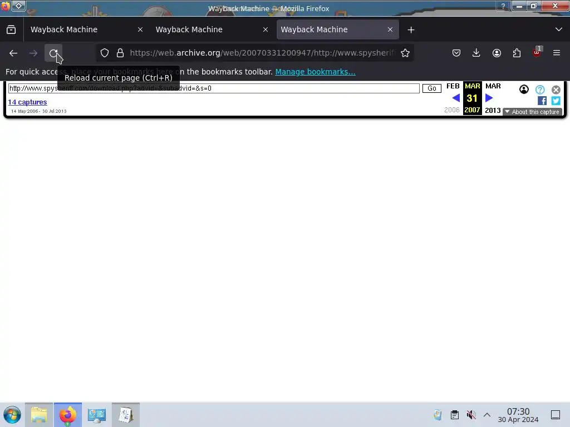Image resolution: width=570 pixels, height=427 pixels.
Task: Click the forward navigation arrow
Action: tap(33, 53)
